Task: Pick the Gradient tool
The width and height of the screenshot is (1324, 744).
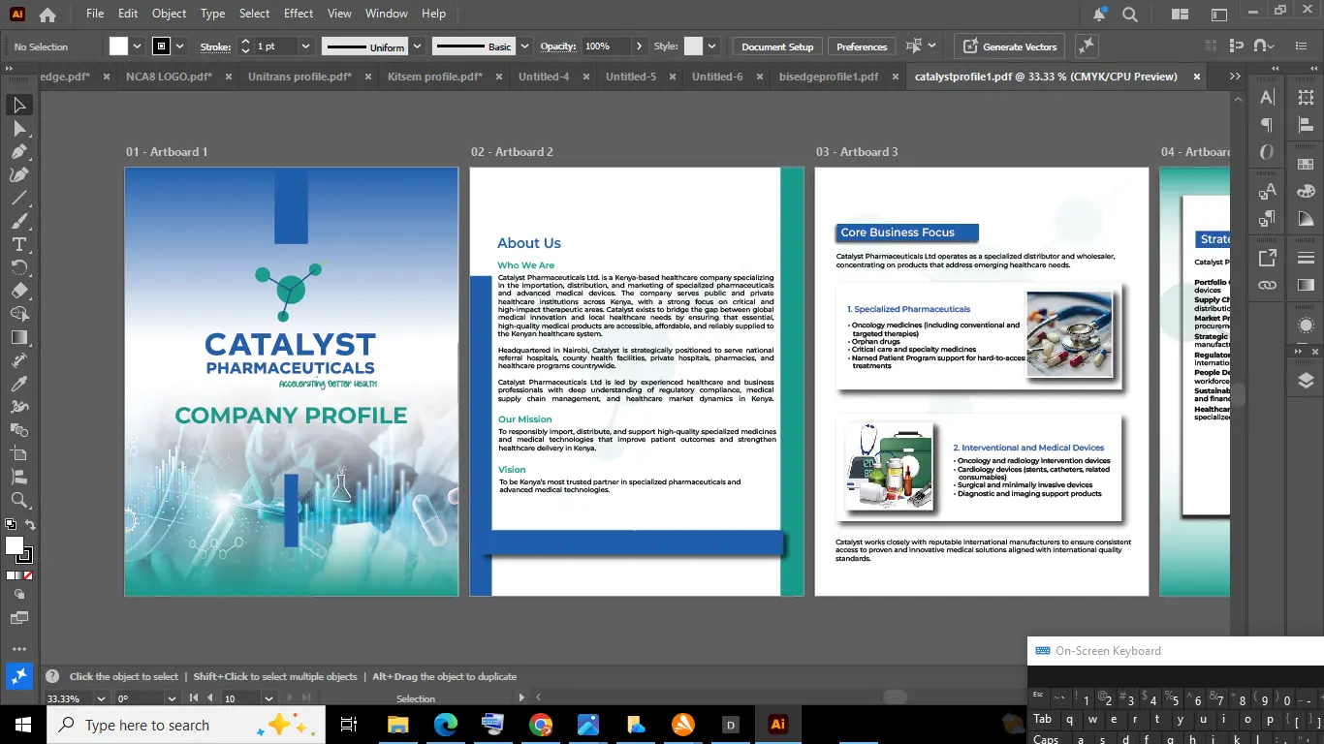Action: (x=19, y=337)
